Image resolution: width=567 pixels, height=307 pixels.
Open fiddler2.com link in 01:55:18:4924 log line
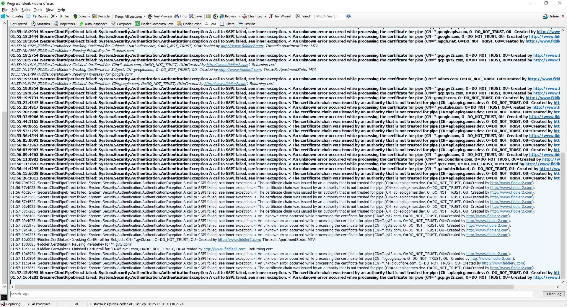coord(242,46)
